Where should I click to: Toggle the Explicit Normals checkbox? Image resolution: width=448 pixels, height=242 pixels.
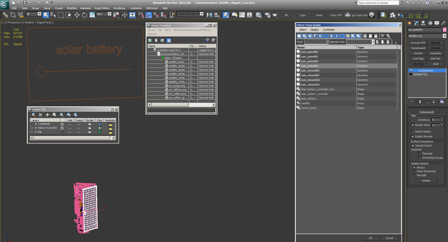pyautogui.click(x=413, y=136)
